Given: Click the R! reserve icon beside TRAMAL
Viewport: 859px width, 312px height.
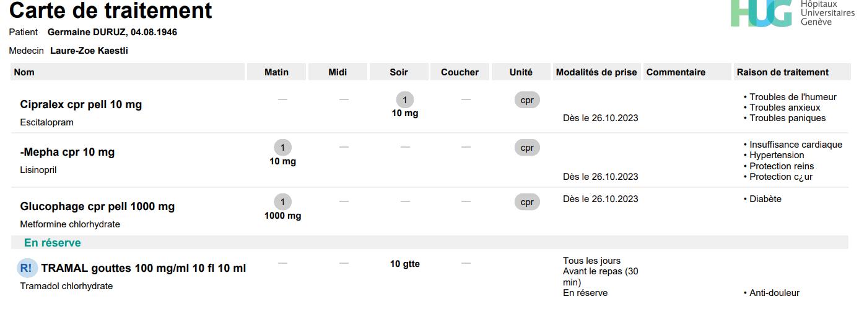Looking at the screenshot, I should [x=27, y=268].
